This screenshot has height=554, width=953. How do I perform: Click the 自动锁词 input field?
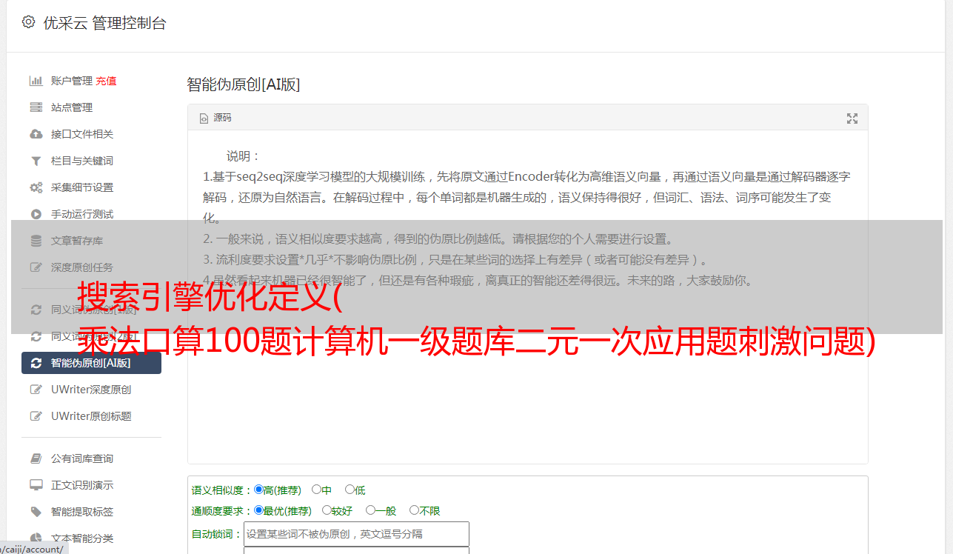(x=356, y=534)
